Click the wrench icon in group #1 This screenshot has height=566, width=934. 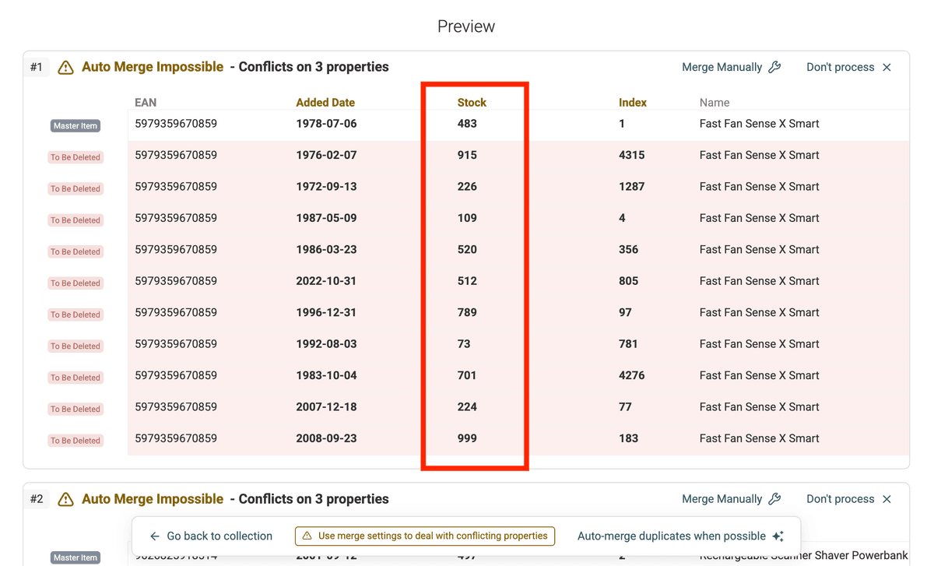[774, 67]
